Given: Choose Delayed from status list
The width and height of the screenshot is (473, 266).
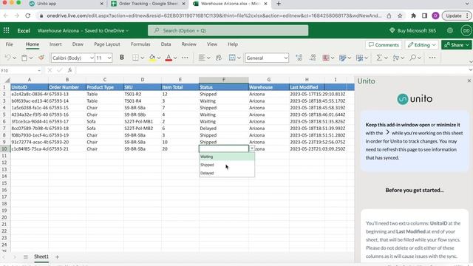Looking at the screenshot, I should (227, 173).
